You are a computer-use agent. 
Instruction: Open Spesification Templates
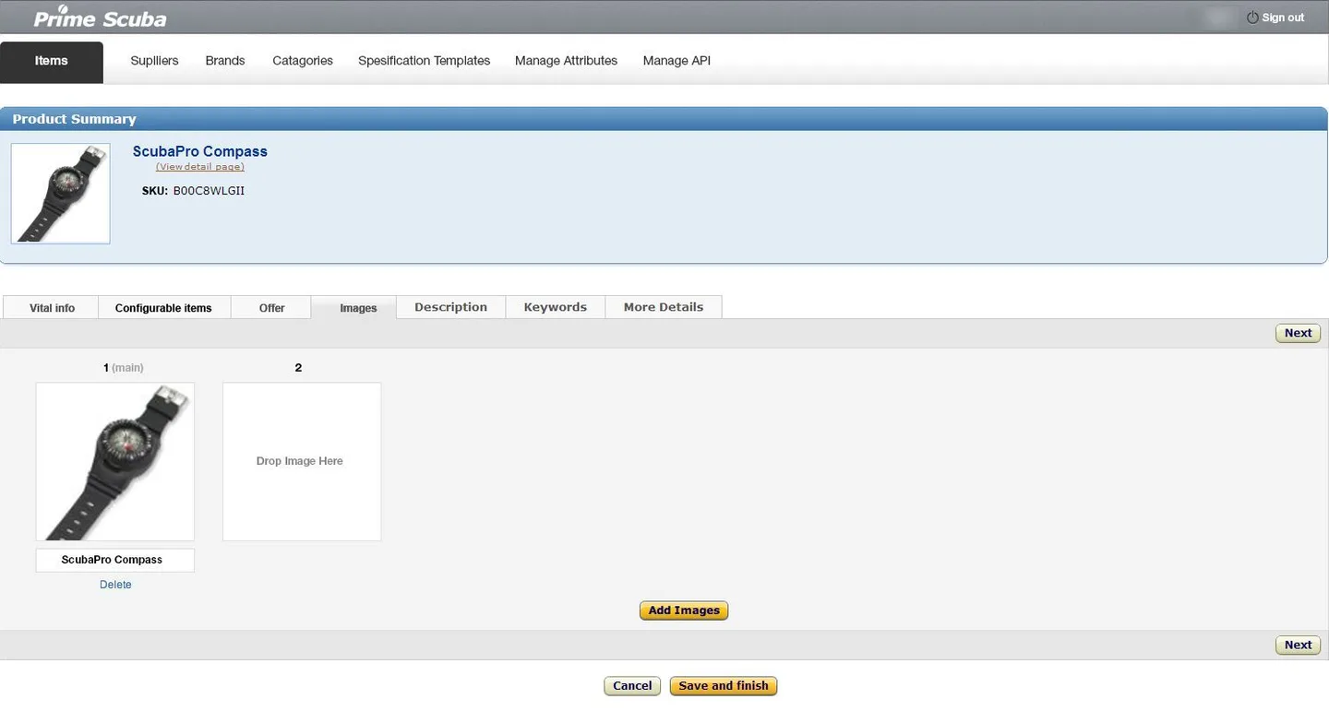click(424, 61)
